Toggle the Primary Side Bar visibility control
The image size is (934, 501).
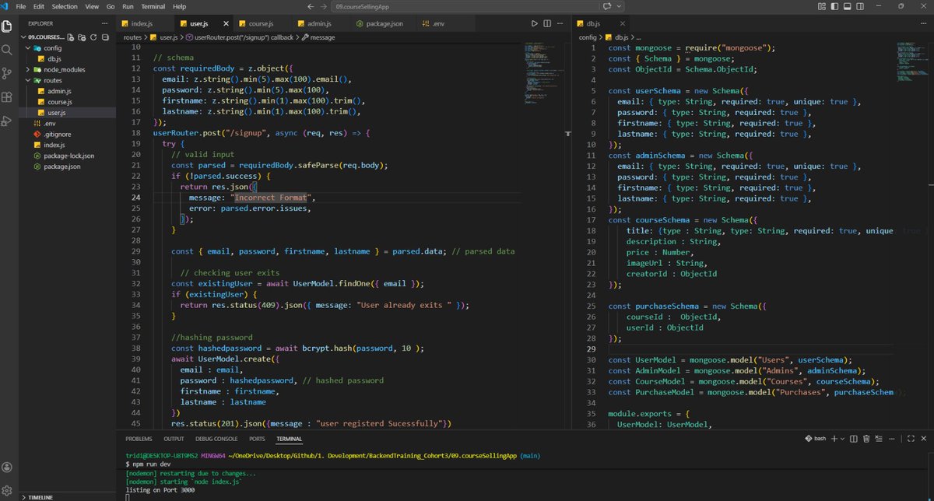tap(834, 6)
